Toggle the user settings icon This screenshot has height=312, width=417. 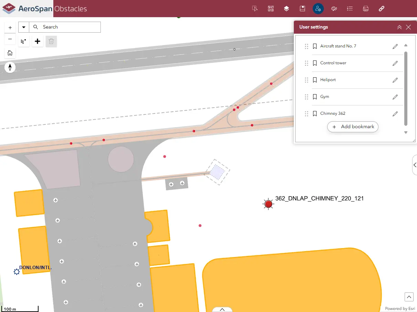[x=318, y=9]
